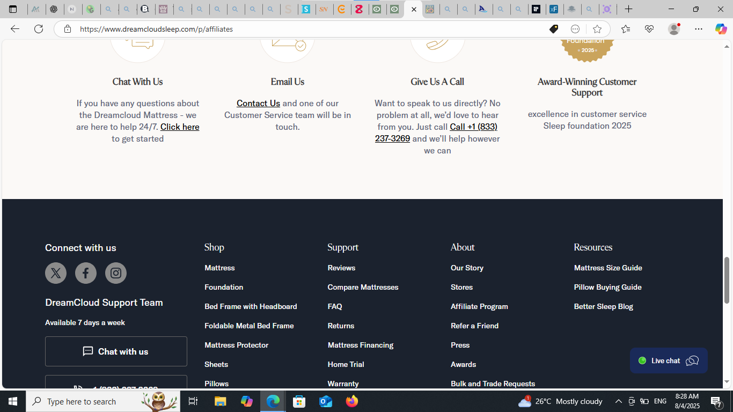
Task: Click the shopping price tag icon
Action: 554,29
